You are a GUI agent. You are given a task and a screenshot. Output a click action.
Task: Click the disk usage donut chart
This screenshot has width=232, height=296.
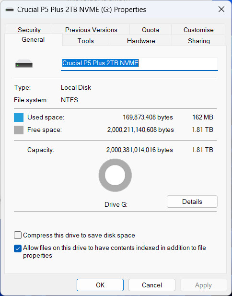[115, 175]
